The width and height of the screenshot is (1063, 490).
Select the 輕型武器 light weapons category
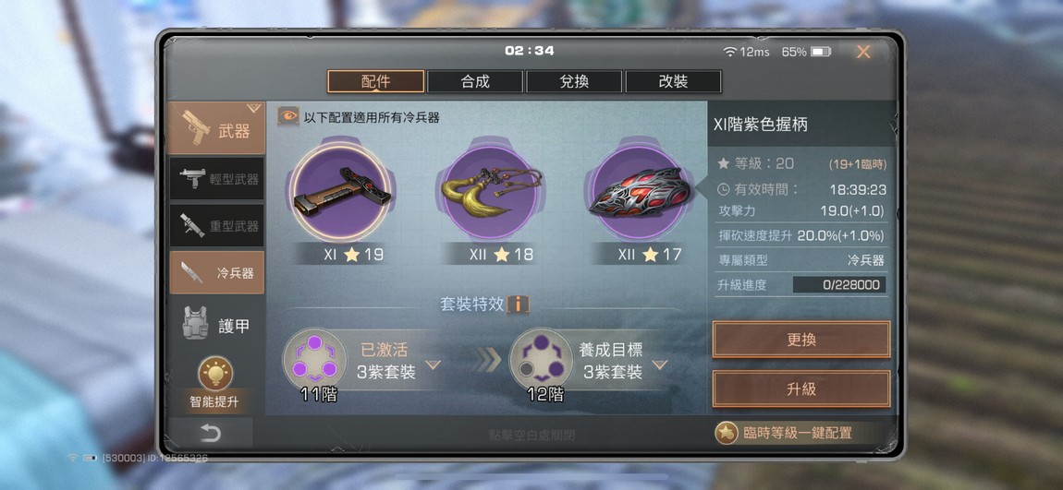217,179
